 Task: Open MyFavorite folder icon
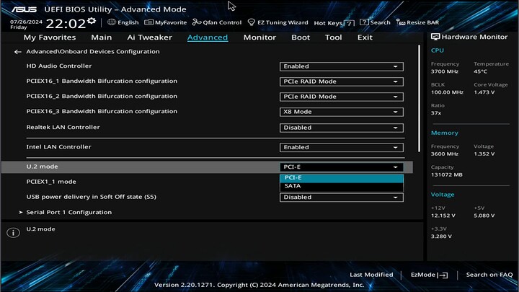(149, 22)
